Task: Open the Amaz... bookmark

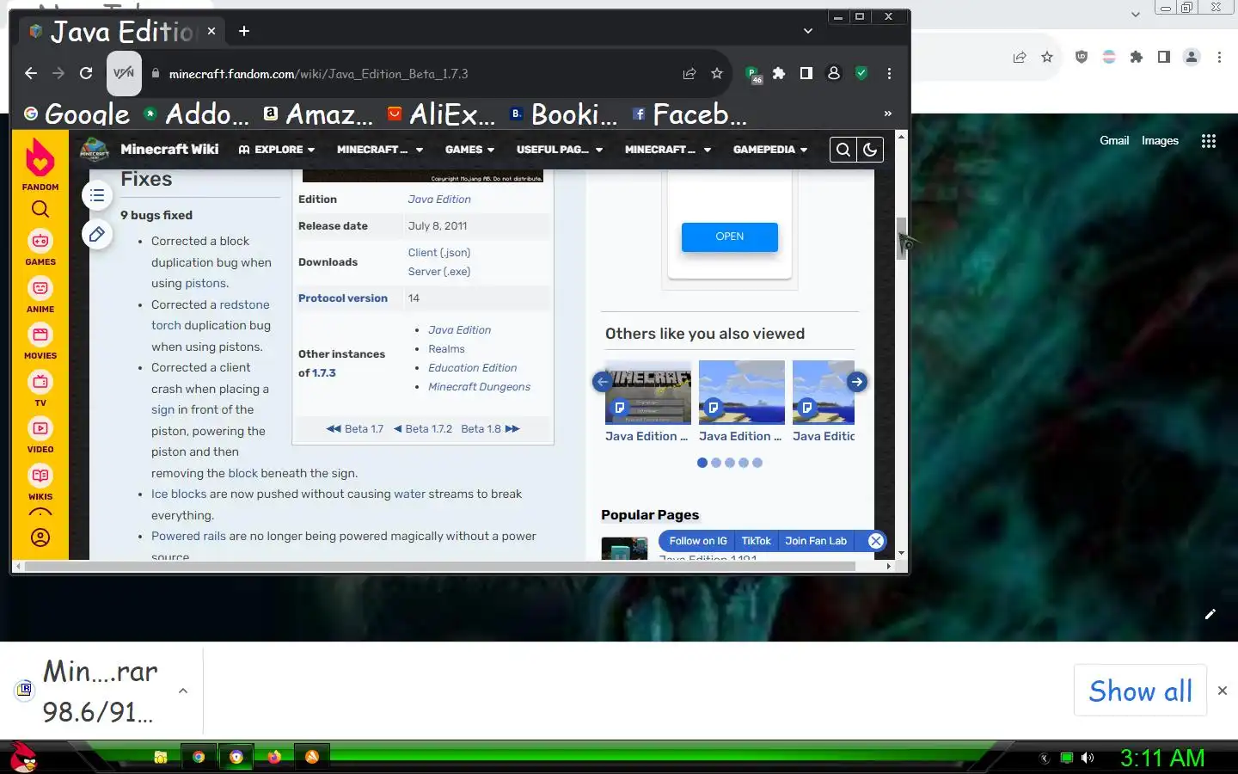Action: pos(318,114)
